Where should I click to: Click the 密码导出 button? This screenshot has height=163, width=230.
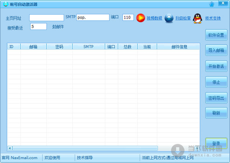tap(216, 98)
